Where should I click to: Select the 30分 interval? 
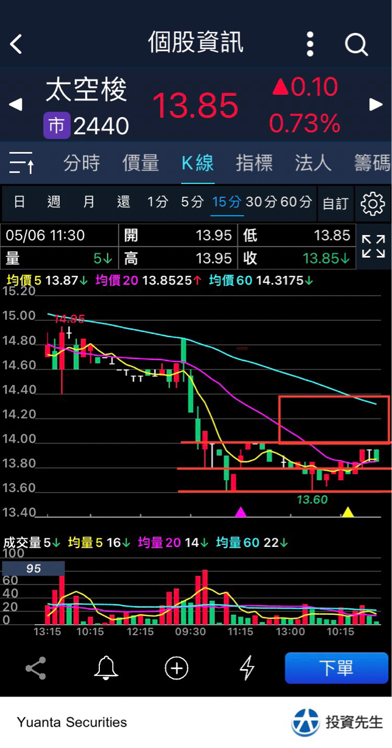coord(261,202)
